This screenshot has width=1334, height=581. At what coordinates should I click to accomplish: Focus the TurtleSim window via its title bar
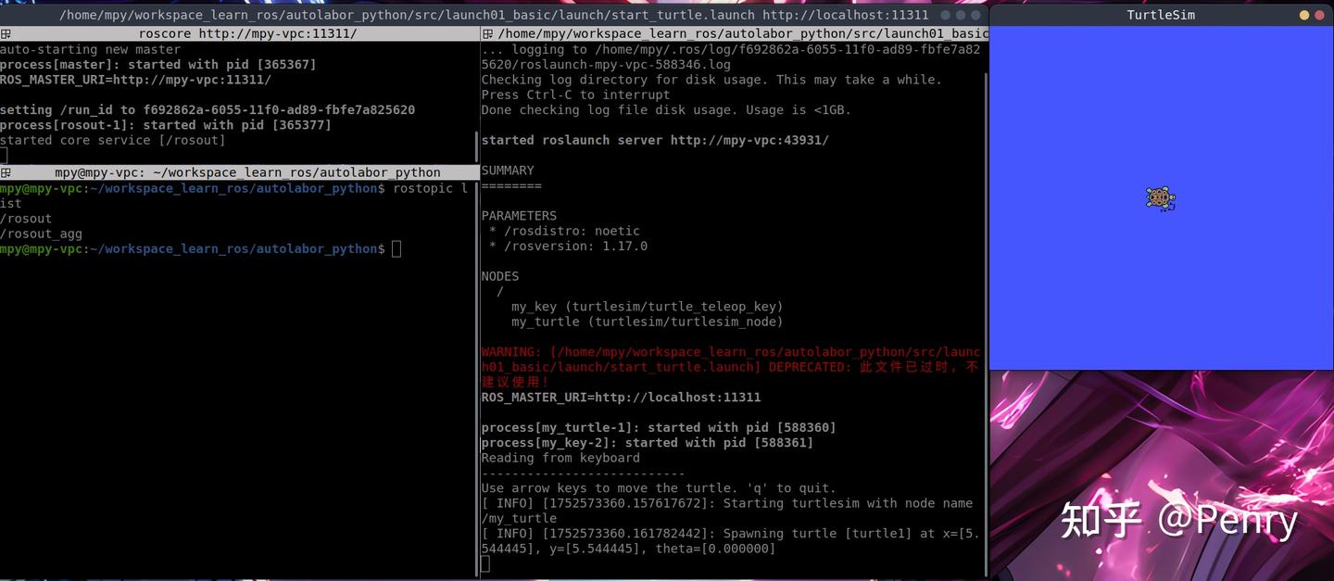[x=1160, y=15]
